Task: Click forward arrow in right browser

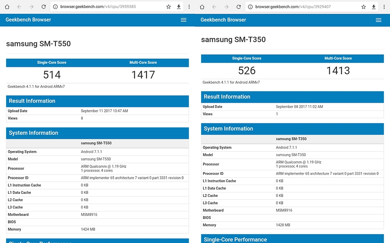Action: pos(226,7)
